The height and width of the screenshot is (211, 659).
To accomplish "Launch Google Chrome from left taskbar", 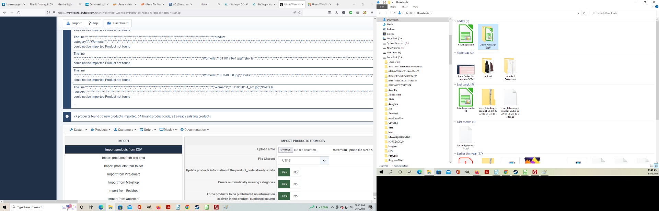I will click(187, 207).
